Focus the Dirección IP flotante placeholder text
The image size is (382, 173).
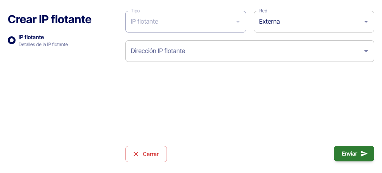coord(158,51)
